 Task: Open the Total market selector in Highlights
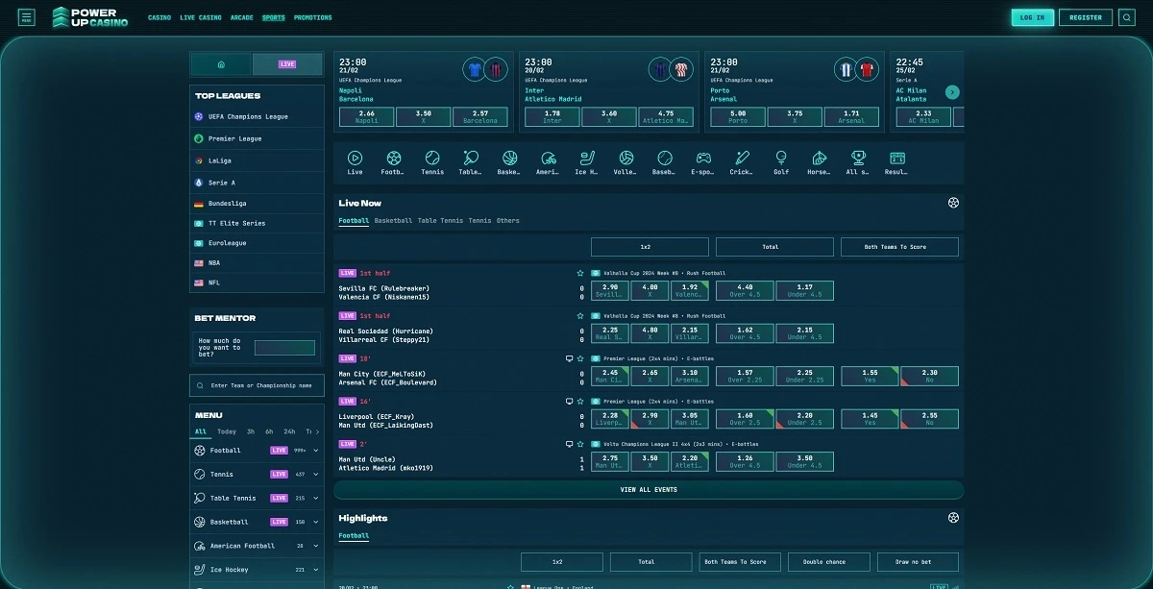click(x=650, y=562)
